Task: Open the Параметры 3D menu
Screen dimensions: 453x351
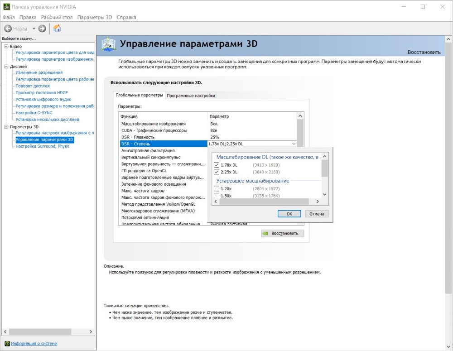Action: point(95,17)
